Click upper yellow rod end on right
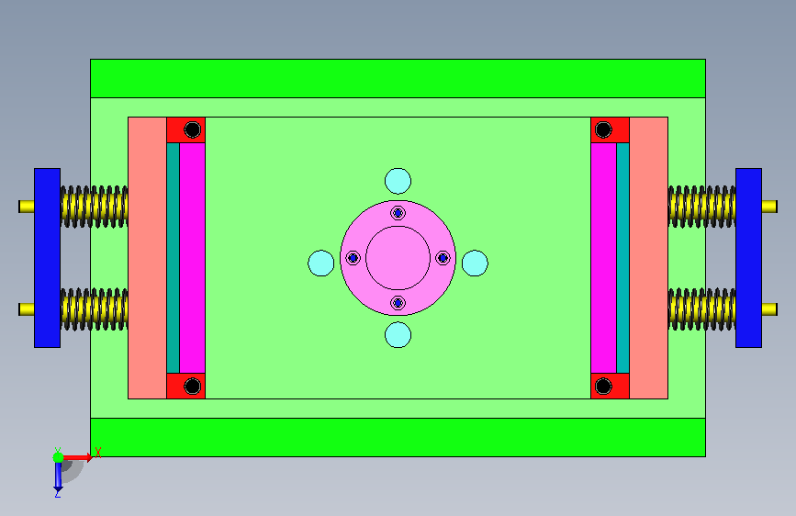The image size is (796, 516). tap(769, 207)
